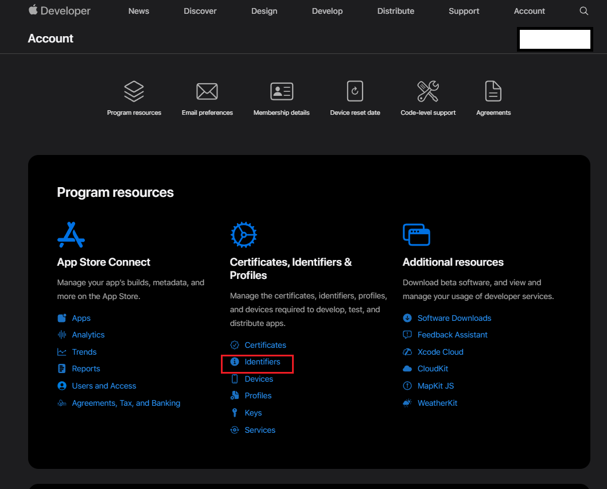The image size is (607, 489).
Task: Open the Profiles link
Action: 258,395
